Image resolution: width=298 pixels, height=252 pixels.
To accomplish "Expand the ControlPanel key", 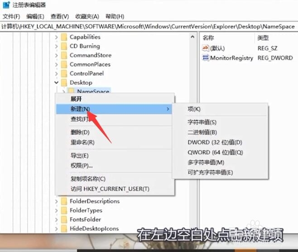I will 56,73.
